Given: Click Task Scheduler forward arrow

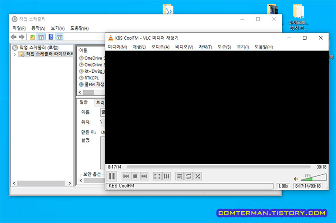Looking at the screenshot, I should pos(22,37).
